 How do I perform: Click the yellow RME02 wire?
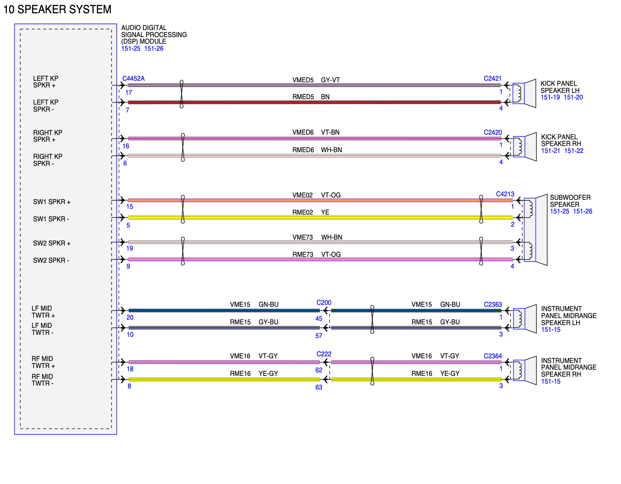(320, 217)
